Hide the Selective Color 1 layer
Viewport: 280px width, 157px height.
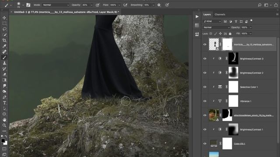tap(205, 87)
